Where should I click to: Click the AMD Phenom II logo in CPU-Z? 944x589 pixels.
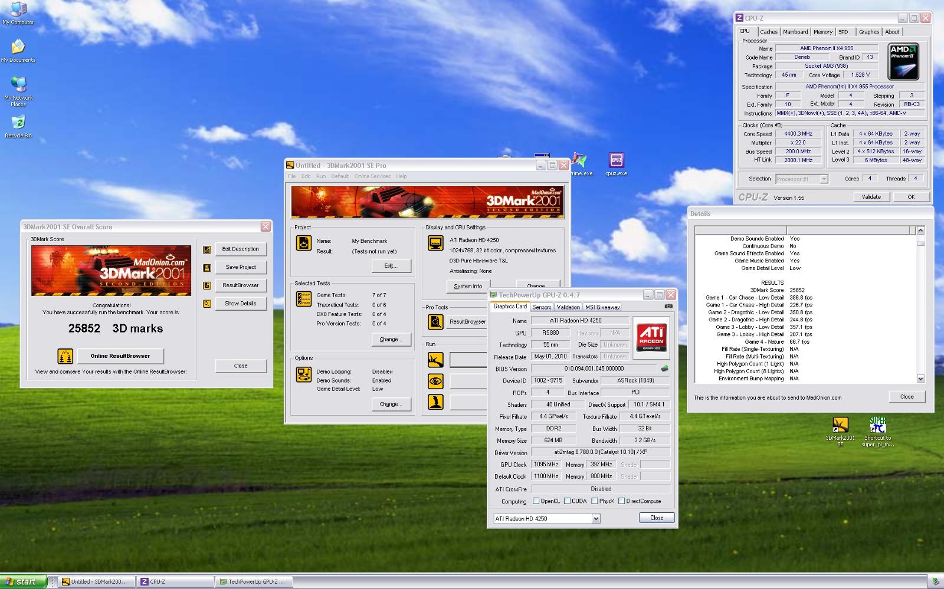pos(903,62)
